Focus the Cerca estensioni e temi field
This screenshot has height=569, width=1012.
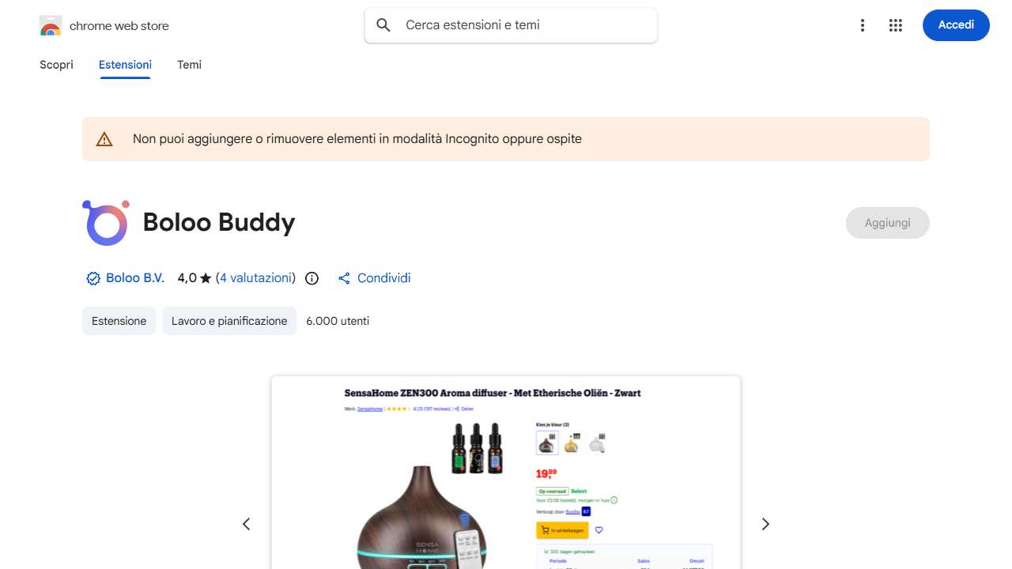point(511,25)
